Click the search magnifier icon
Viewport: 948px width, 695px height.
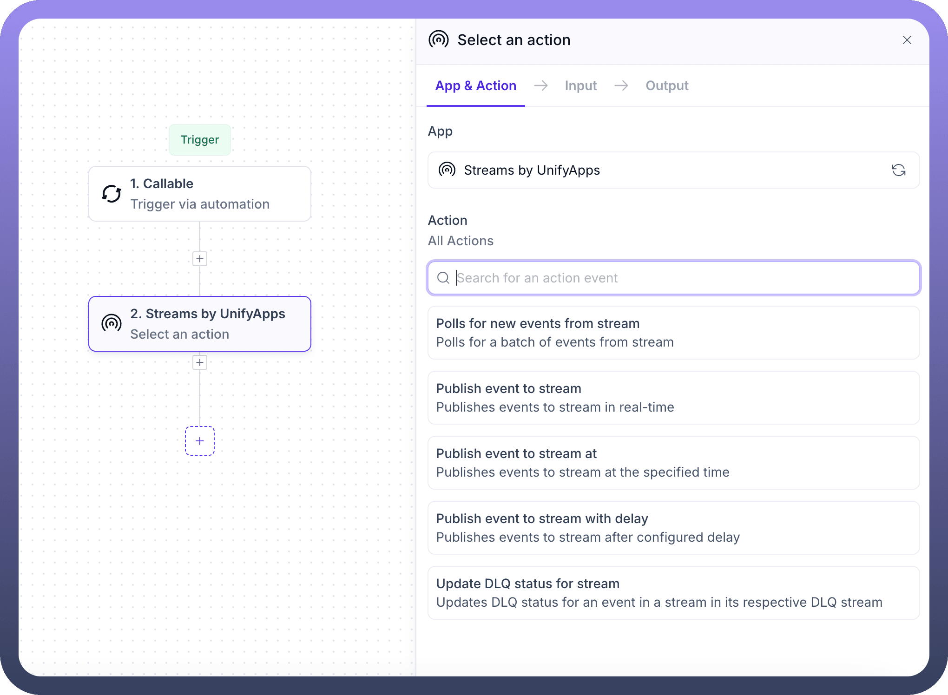coord(443,278)
